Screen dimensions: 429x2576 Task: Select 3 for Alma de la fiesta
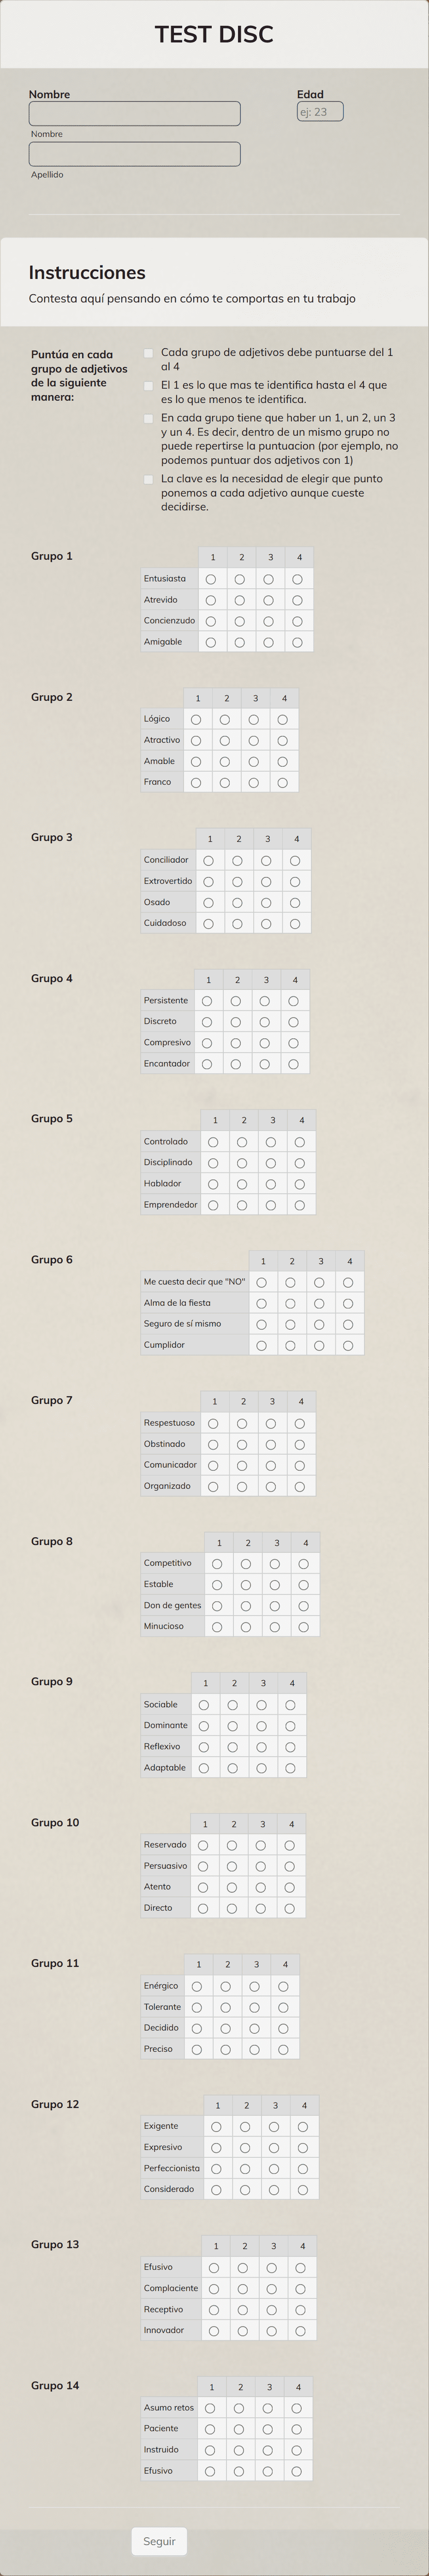[319, 1302]
